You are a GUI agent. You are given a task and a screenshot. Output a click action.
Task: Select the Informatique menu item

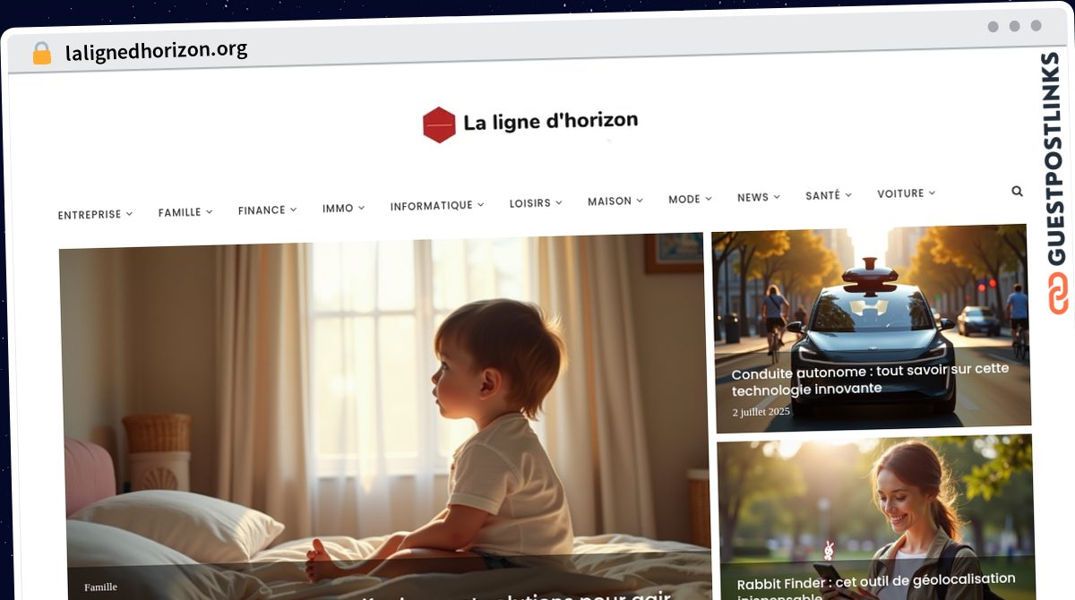point(436,206)
